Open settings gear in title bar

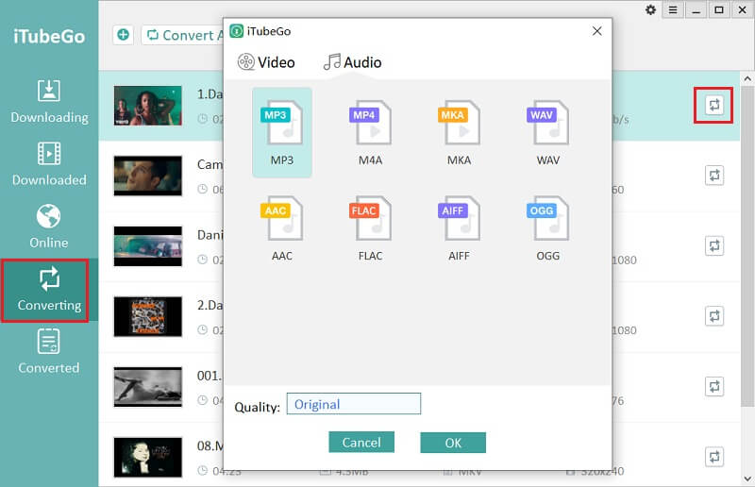click(650, 9)
